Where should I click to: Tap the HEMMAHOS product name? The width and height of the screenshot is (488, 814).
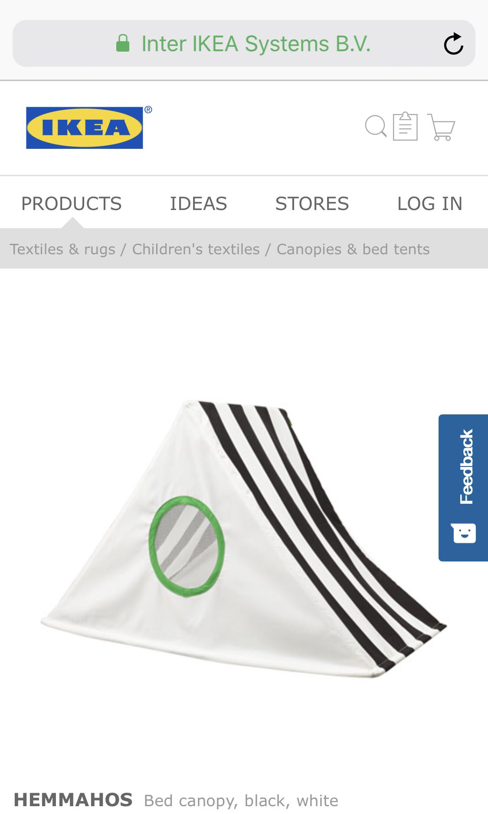(73, 800)
